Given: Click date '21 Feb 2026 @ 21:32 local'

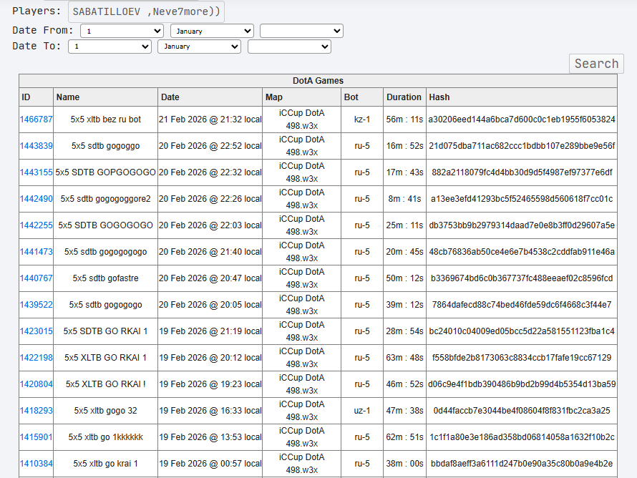Looking at the screenshot, I should (210, 119).
